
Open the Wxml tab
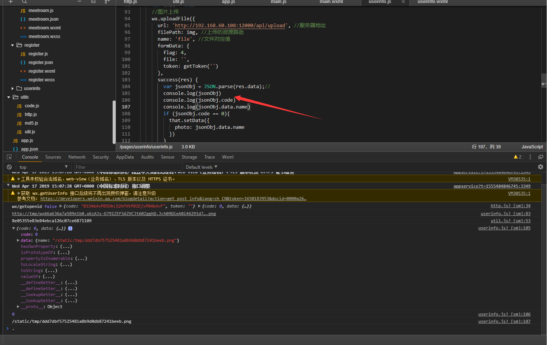pyautogui.click(x=228, y=157)
